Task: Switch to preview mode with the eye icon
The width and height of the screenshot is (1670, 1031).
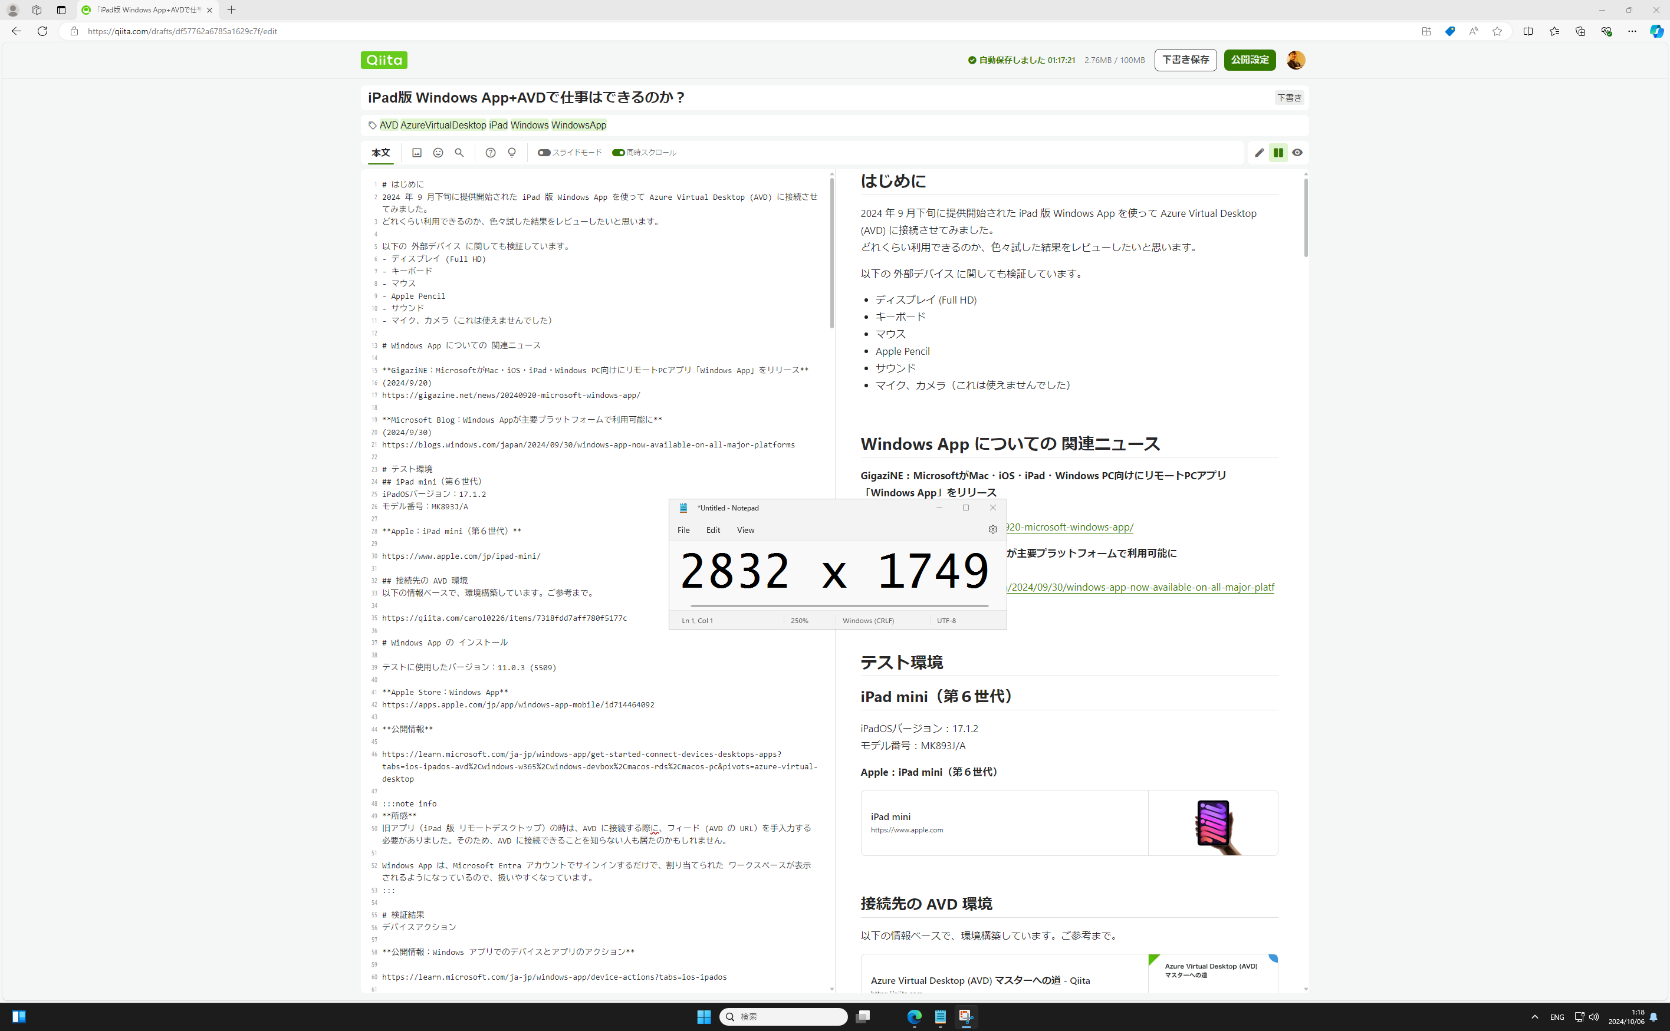Action: click(1297, 153)
